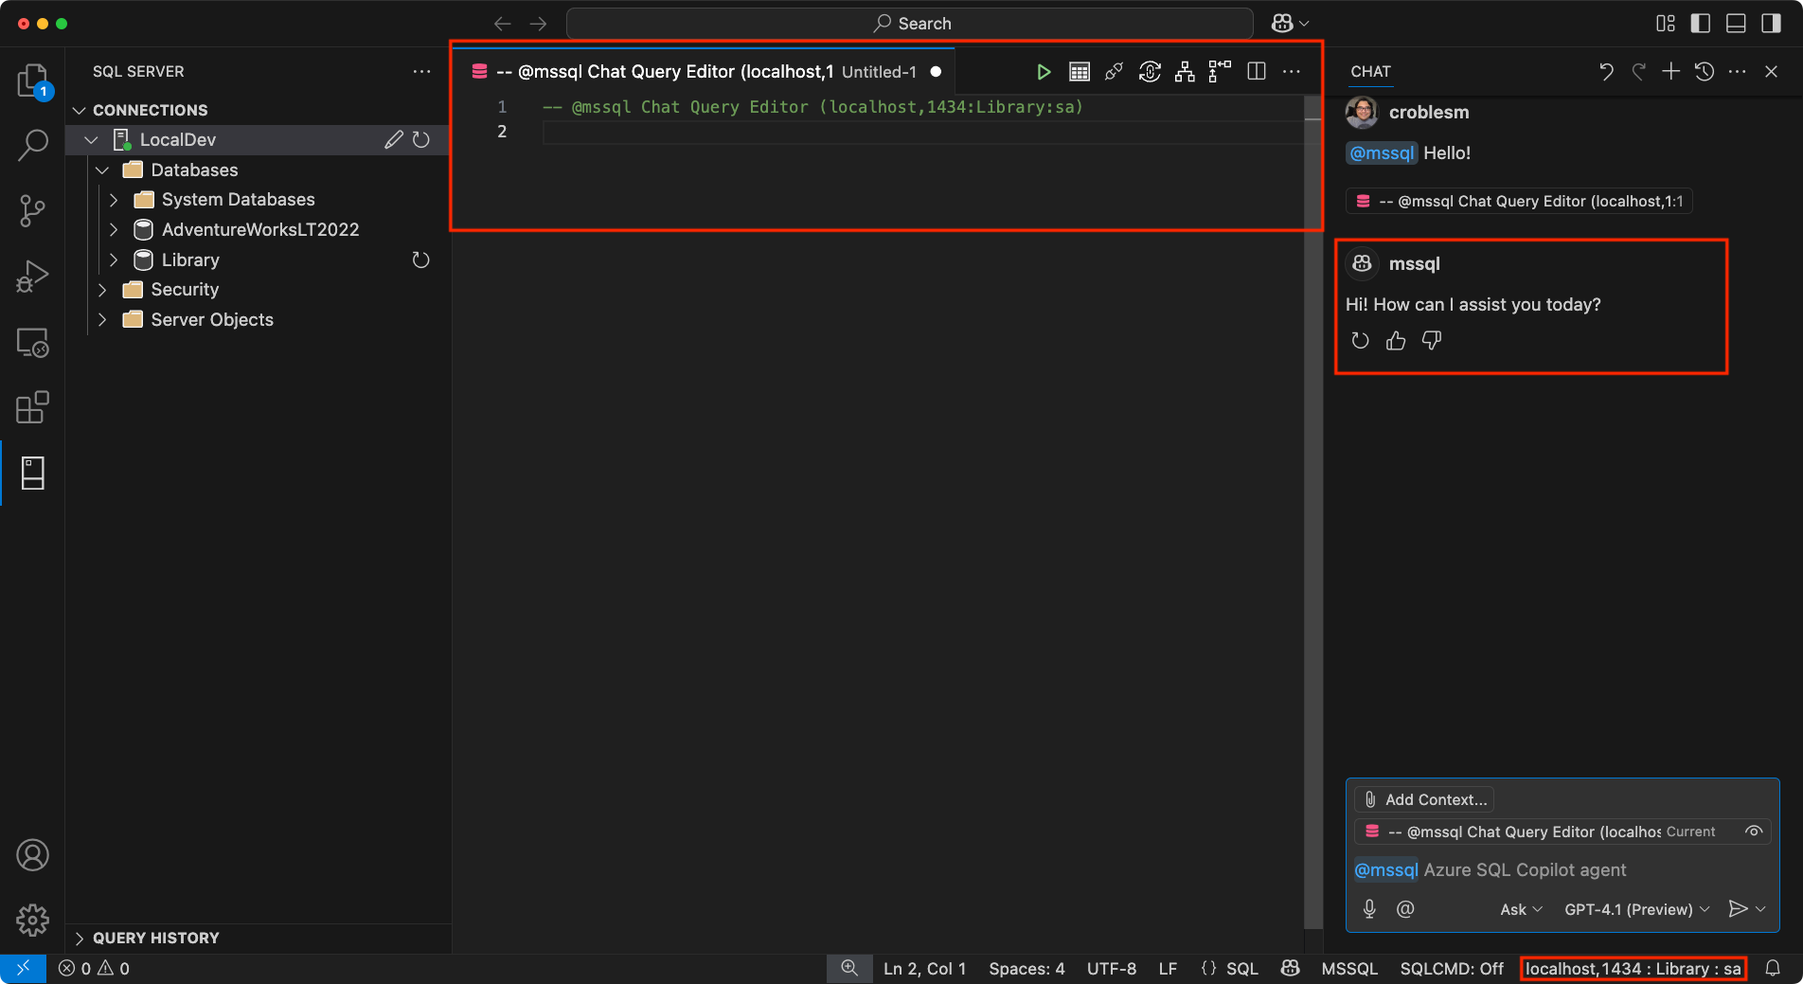Open the Run and Debug view
Image resolution: width=1803 pixels, height=984 pixels.
coord(33,277)
